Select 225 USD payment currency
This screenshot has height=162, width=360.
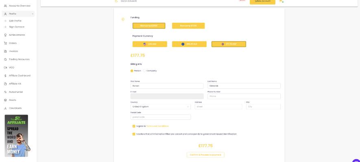[150, 44]
